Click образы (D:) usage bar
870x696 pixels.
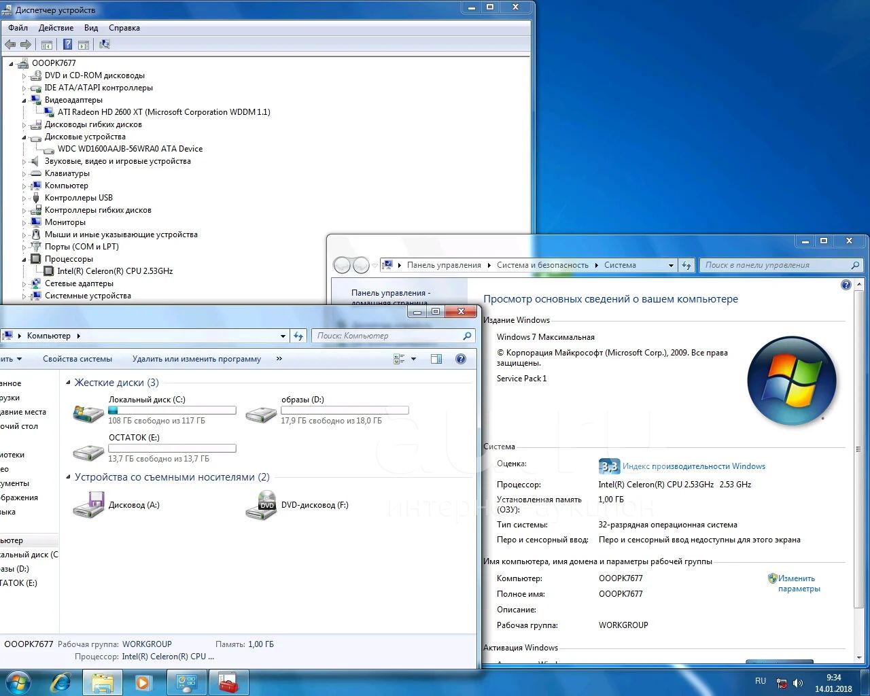click(345, 411)
